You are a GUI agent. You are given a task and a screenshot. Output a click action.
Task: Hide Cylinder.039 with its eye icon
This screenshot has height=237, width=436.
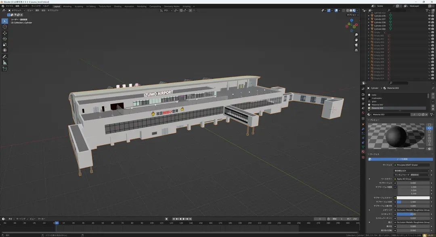429,25
